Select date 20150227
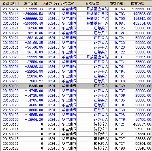This screenshot has width=152, height=151. 11,62
